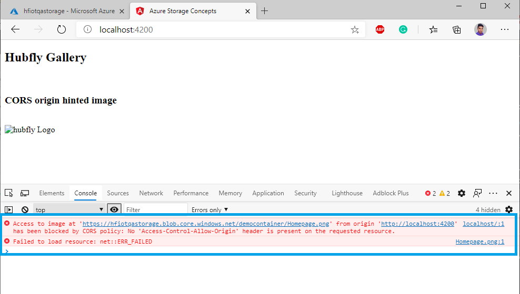Click the Hubfly Gallery heading
The image size is (520, 294).
45,57
